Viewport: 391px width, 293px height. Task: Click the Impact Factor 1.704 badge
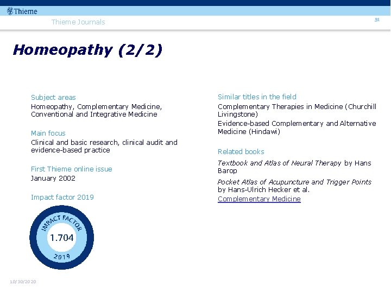[x=61, y=237]
